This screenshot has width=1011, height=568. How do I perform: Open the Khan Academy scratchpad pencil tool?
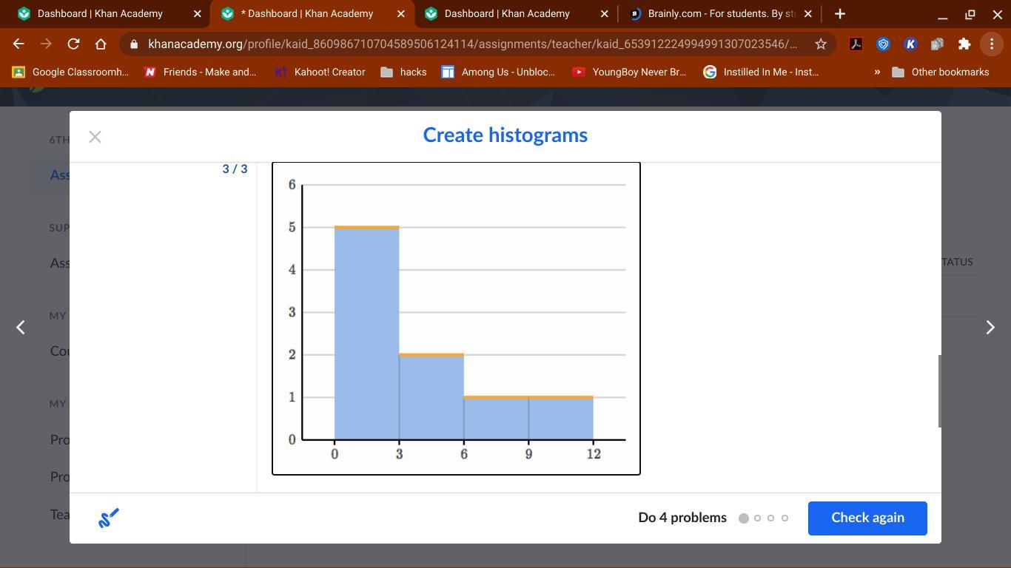pyautogui.click(x=108, y=518)
